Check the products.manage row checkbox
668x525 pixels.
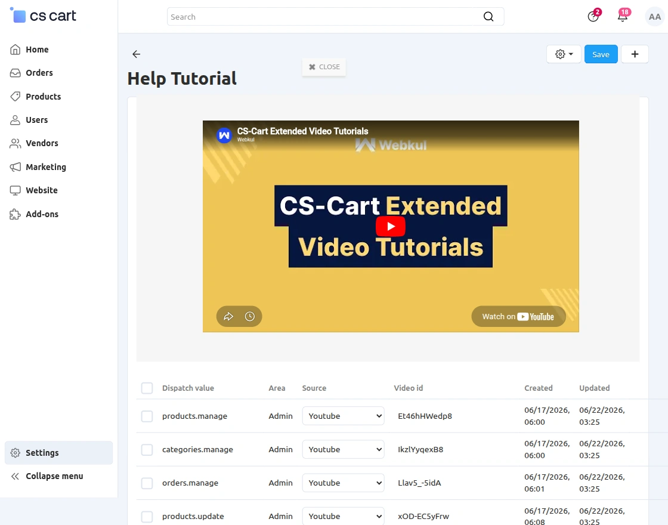[147, 416]
